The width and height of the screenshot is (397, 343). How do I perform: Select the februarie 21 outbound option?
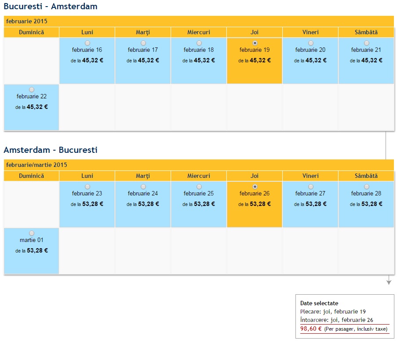367,43
